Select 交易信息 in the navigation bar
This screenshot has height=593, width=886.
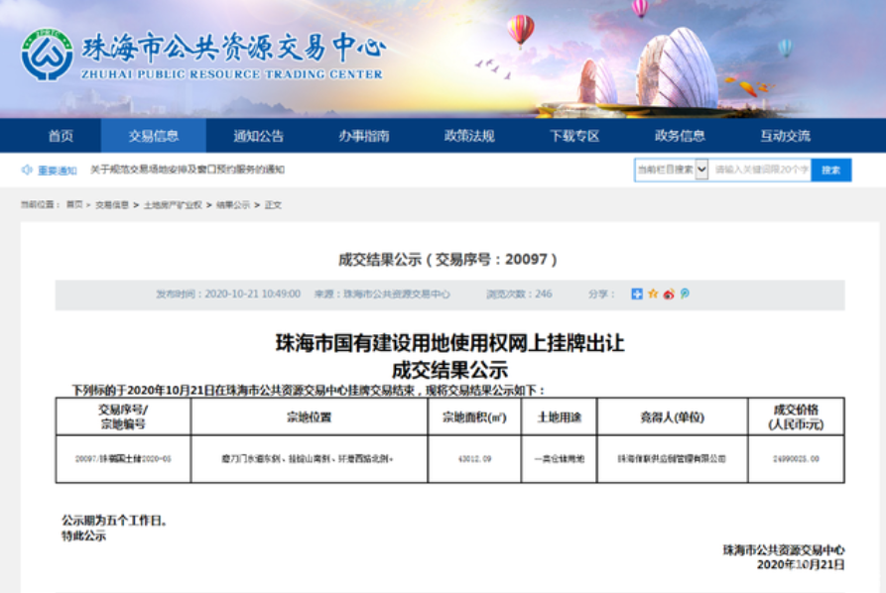(x=154, y=136)
